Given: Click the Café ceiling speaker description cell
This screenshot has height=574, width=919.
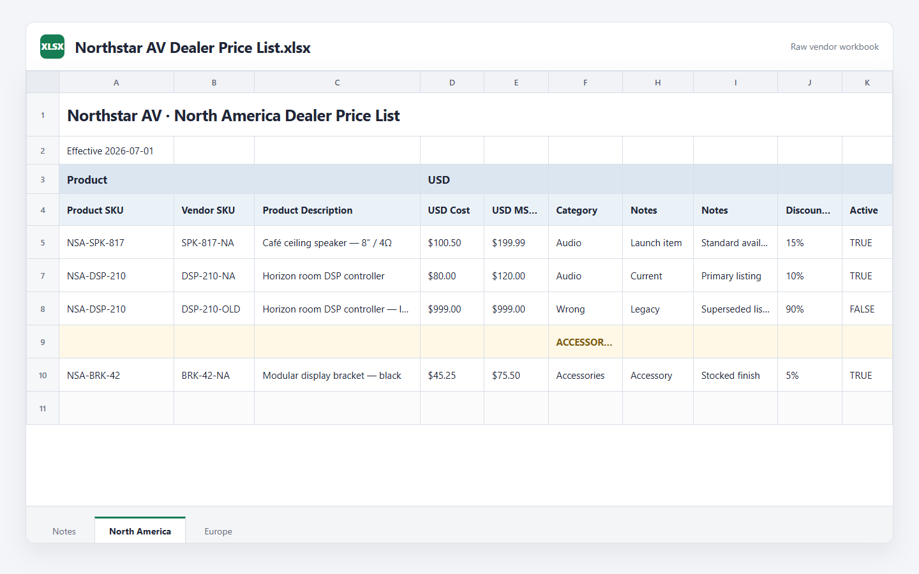Looking at the screenshot, I should [x=337, y=242].
